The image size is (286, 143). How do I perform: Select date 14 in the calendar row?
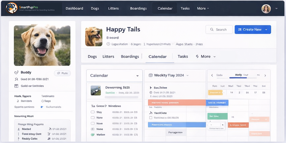click(232, 93)
